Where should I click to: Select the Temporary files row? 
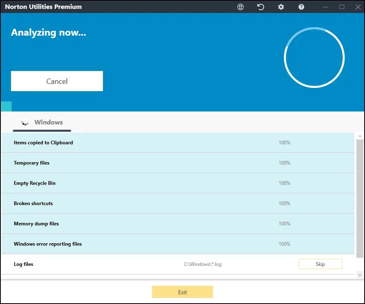pyautogui.click(x=178, y=163)
